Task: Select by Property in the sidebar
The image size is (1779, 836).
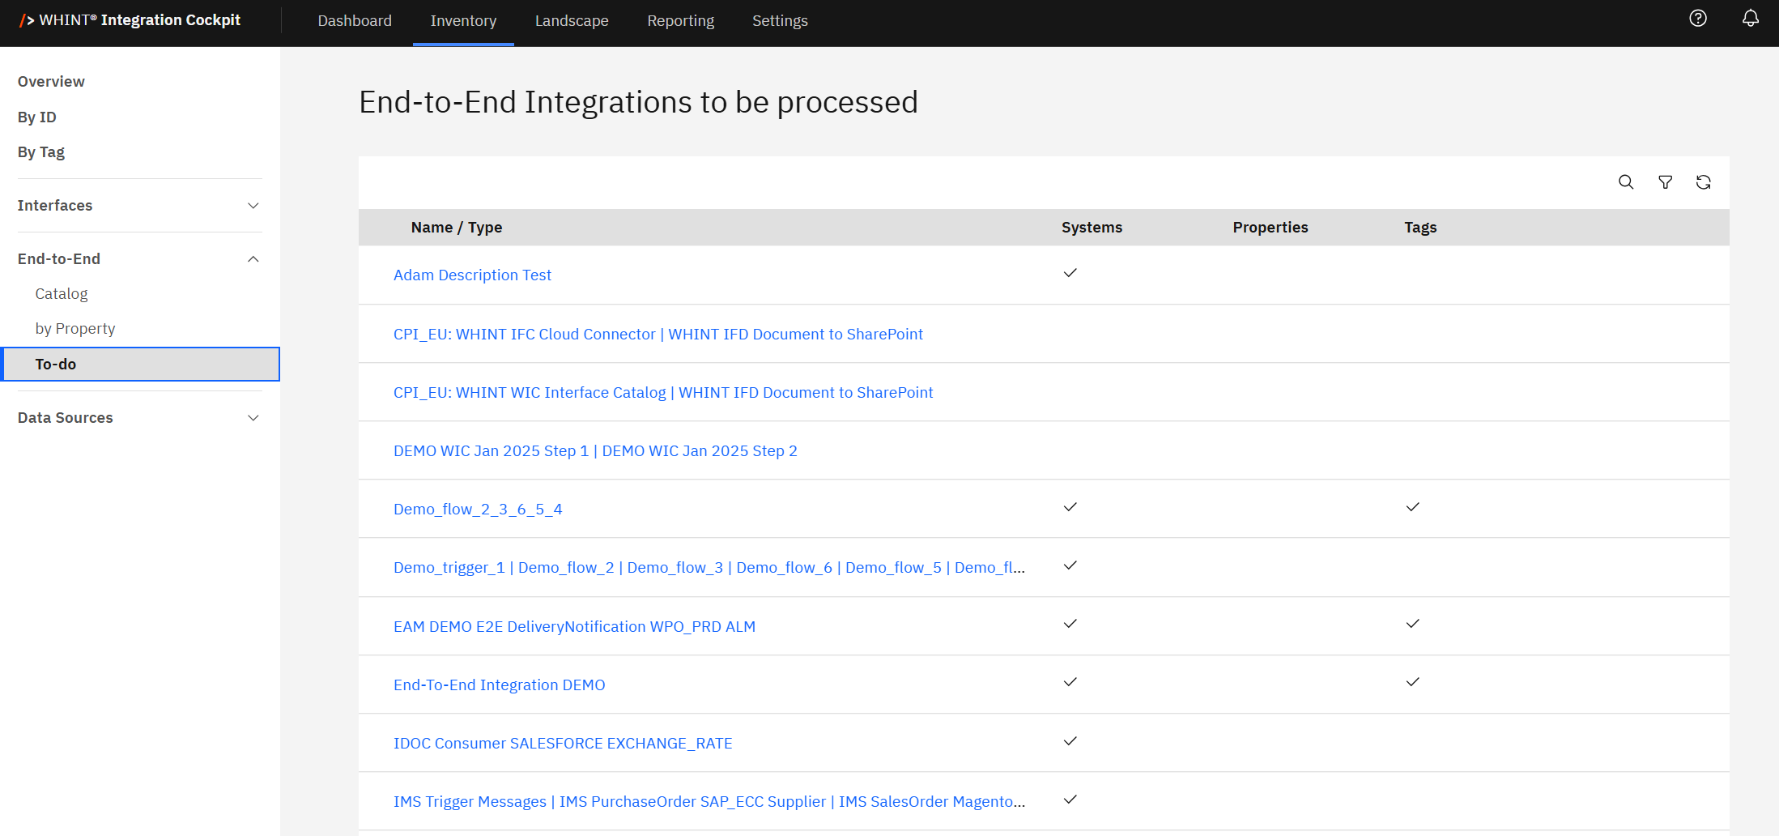Action: click(75, 329)
